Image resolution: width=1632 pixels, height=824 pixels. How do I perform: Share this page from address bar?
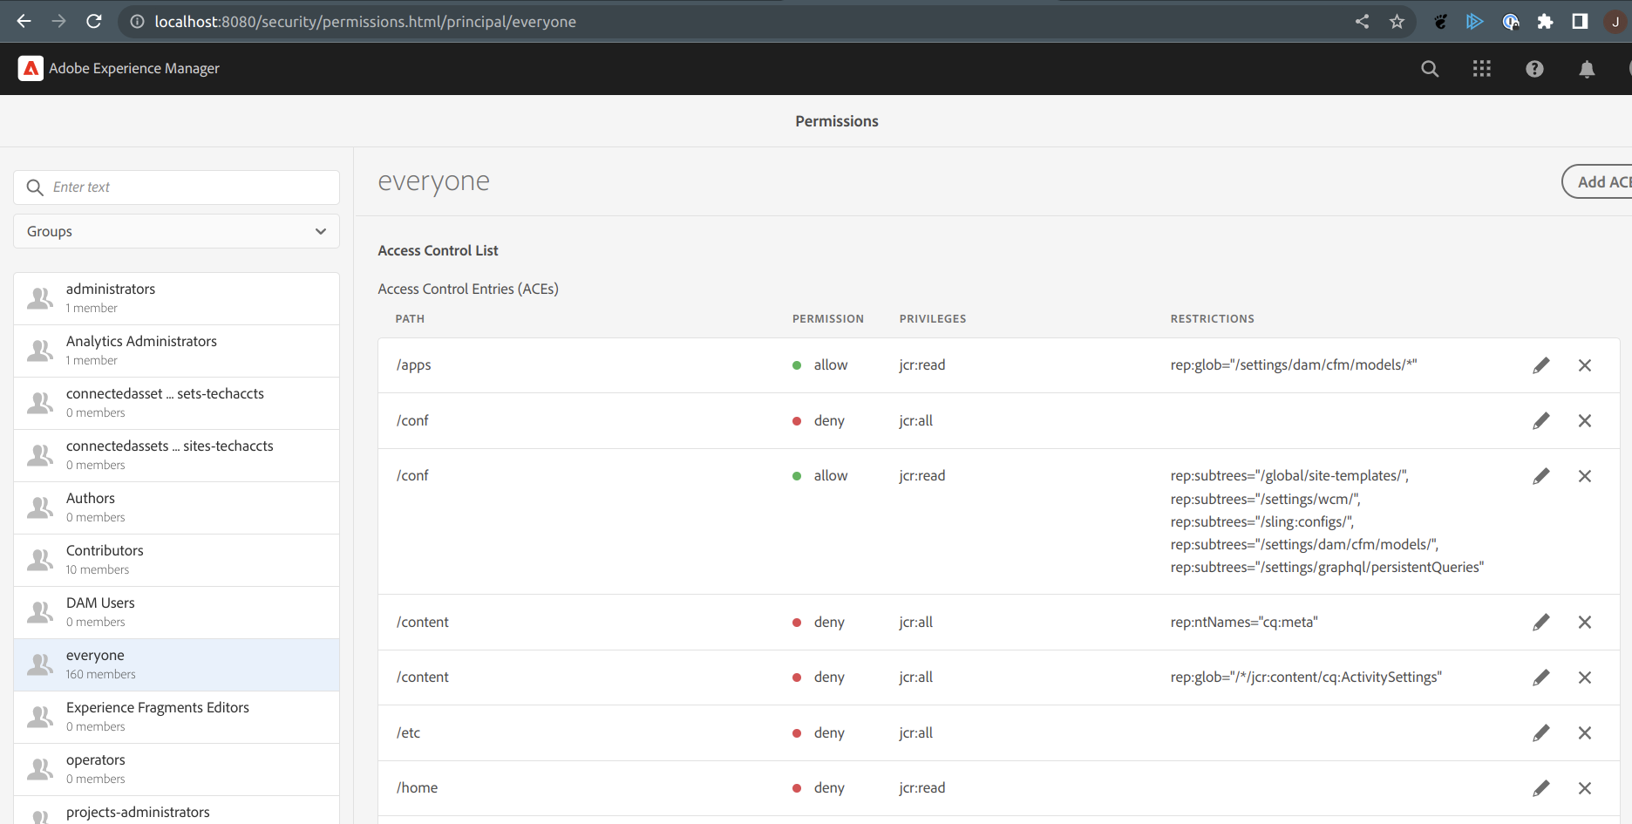click(x=1362, y=21)
